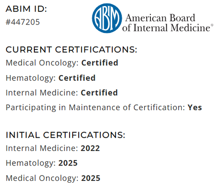Click the bold Certified beside Medical Oncology
The height and width of the screenshot is (187, 220).
[100, 63]
